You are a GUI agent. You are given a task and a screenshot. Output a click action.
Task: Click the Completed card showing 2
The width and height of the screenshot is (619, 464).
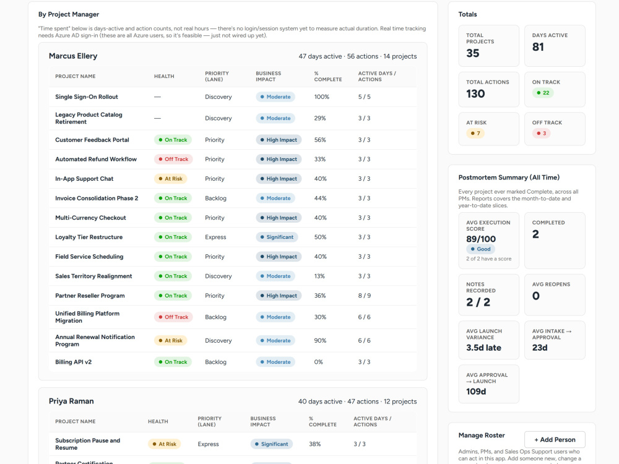555,241
